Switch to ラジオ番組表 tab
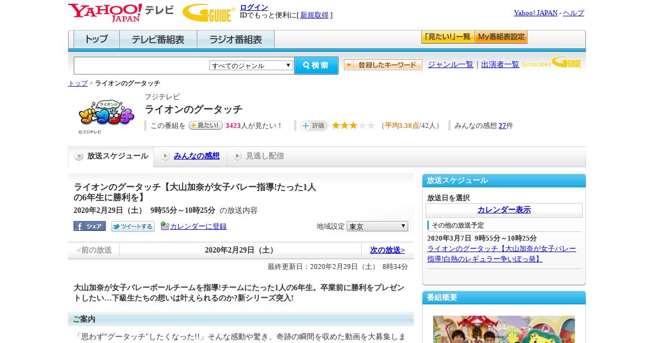Screen dimensions: 654x343 pyautogui.click(x=235, y=40)
